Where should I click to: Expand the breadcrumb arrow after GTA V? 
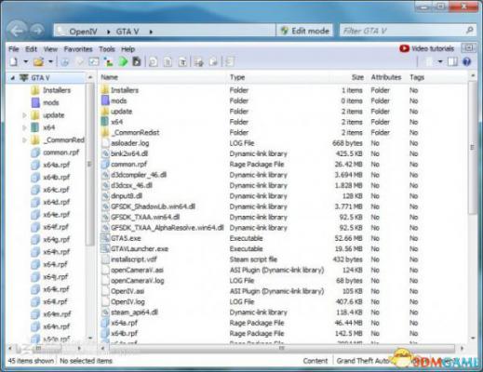pos(151,32)
